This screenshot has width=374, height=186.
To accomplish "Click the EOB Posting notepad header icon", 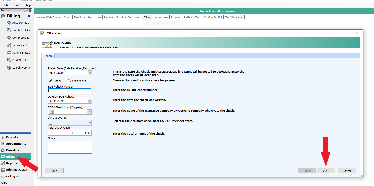I will pos(47,44).
